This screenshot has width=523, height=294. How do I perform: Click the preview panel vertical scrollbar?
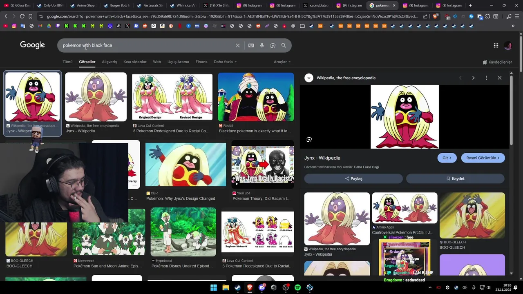pyautogui.click(x=512, y=110)
